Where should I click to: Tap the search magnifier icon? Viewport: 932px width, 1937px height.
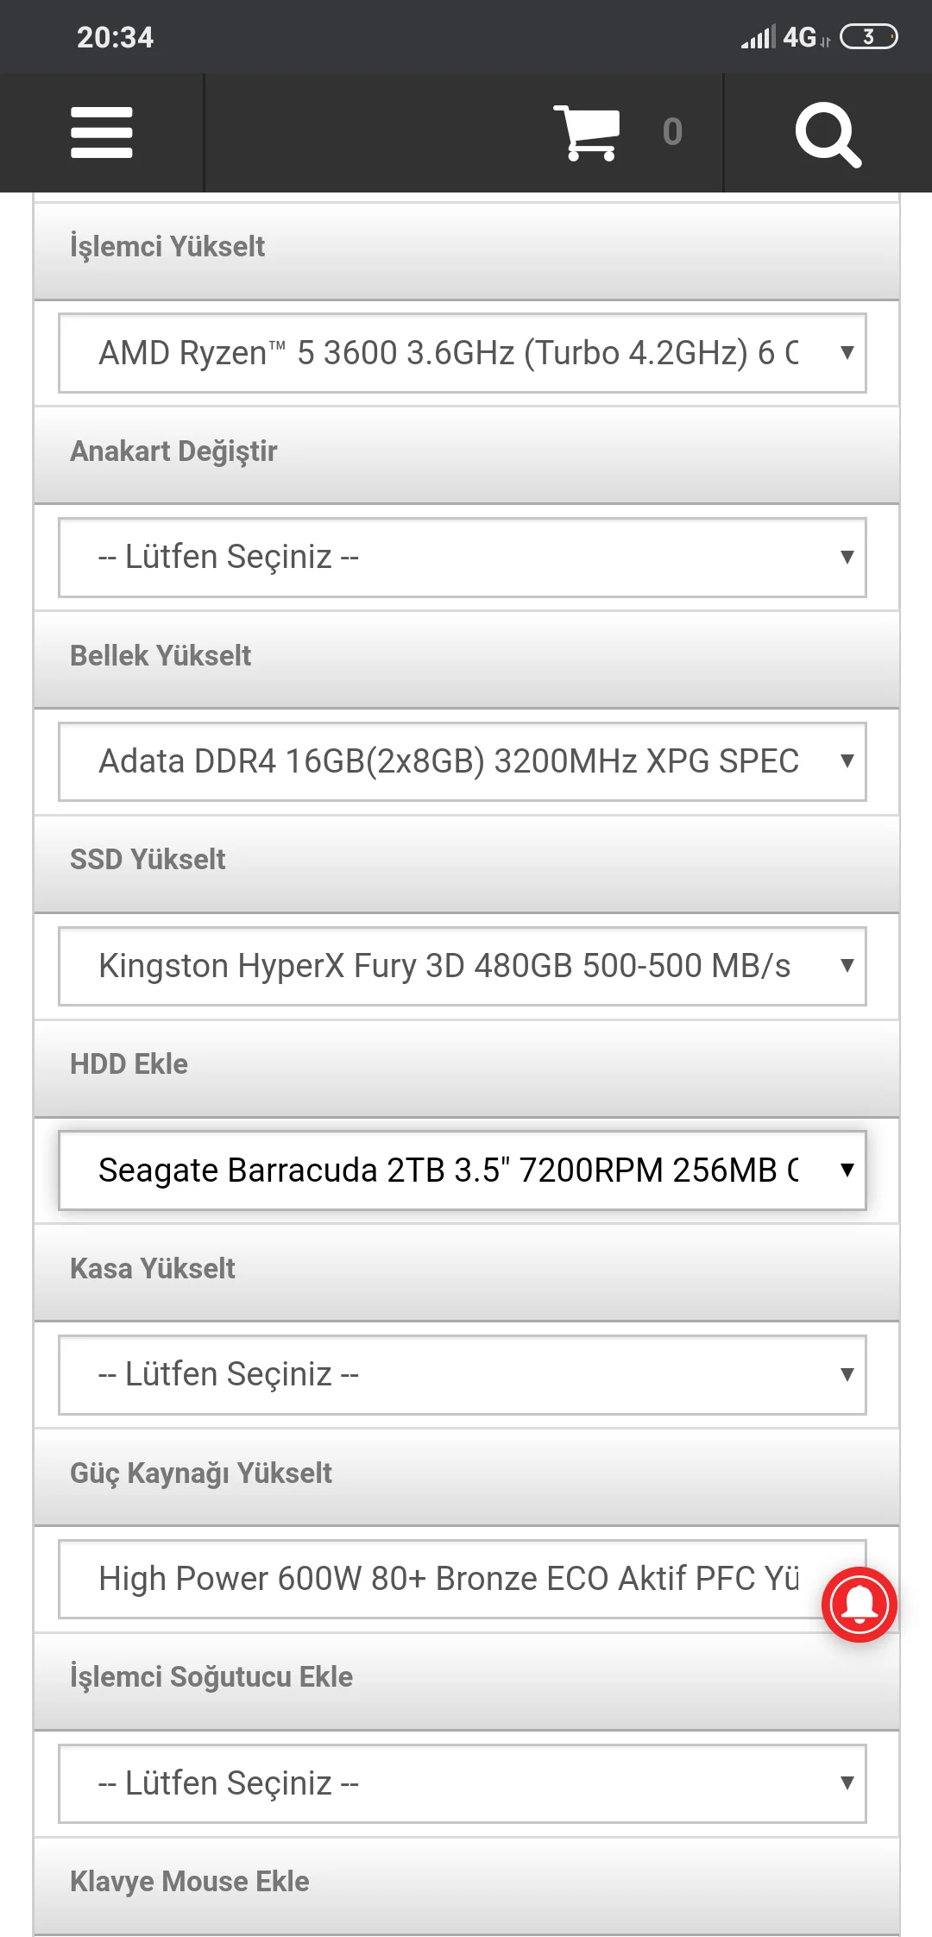(x=828, y=134)
